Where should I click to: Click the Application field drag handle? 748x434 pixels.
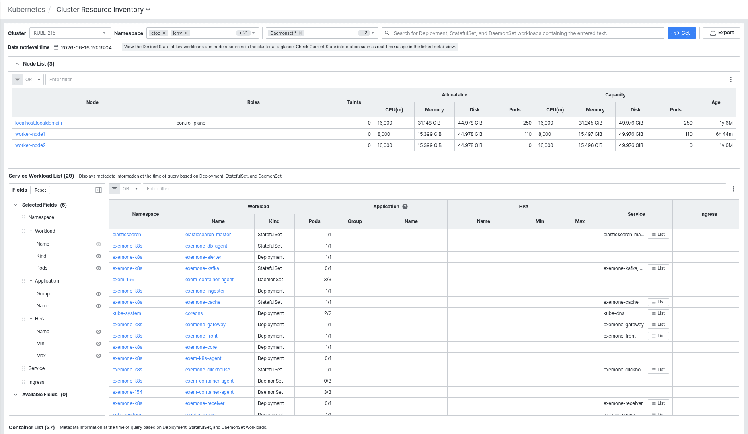click(x=24, y=281)
